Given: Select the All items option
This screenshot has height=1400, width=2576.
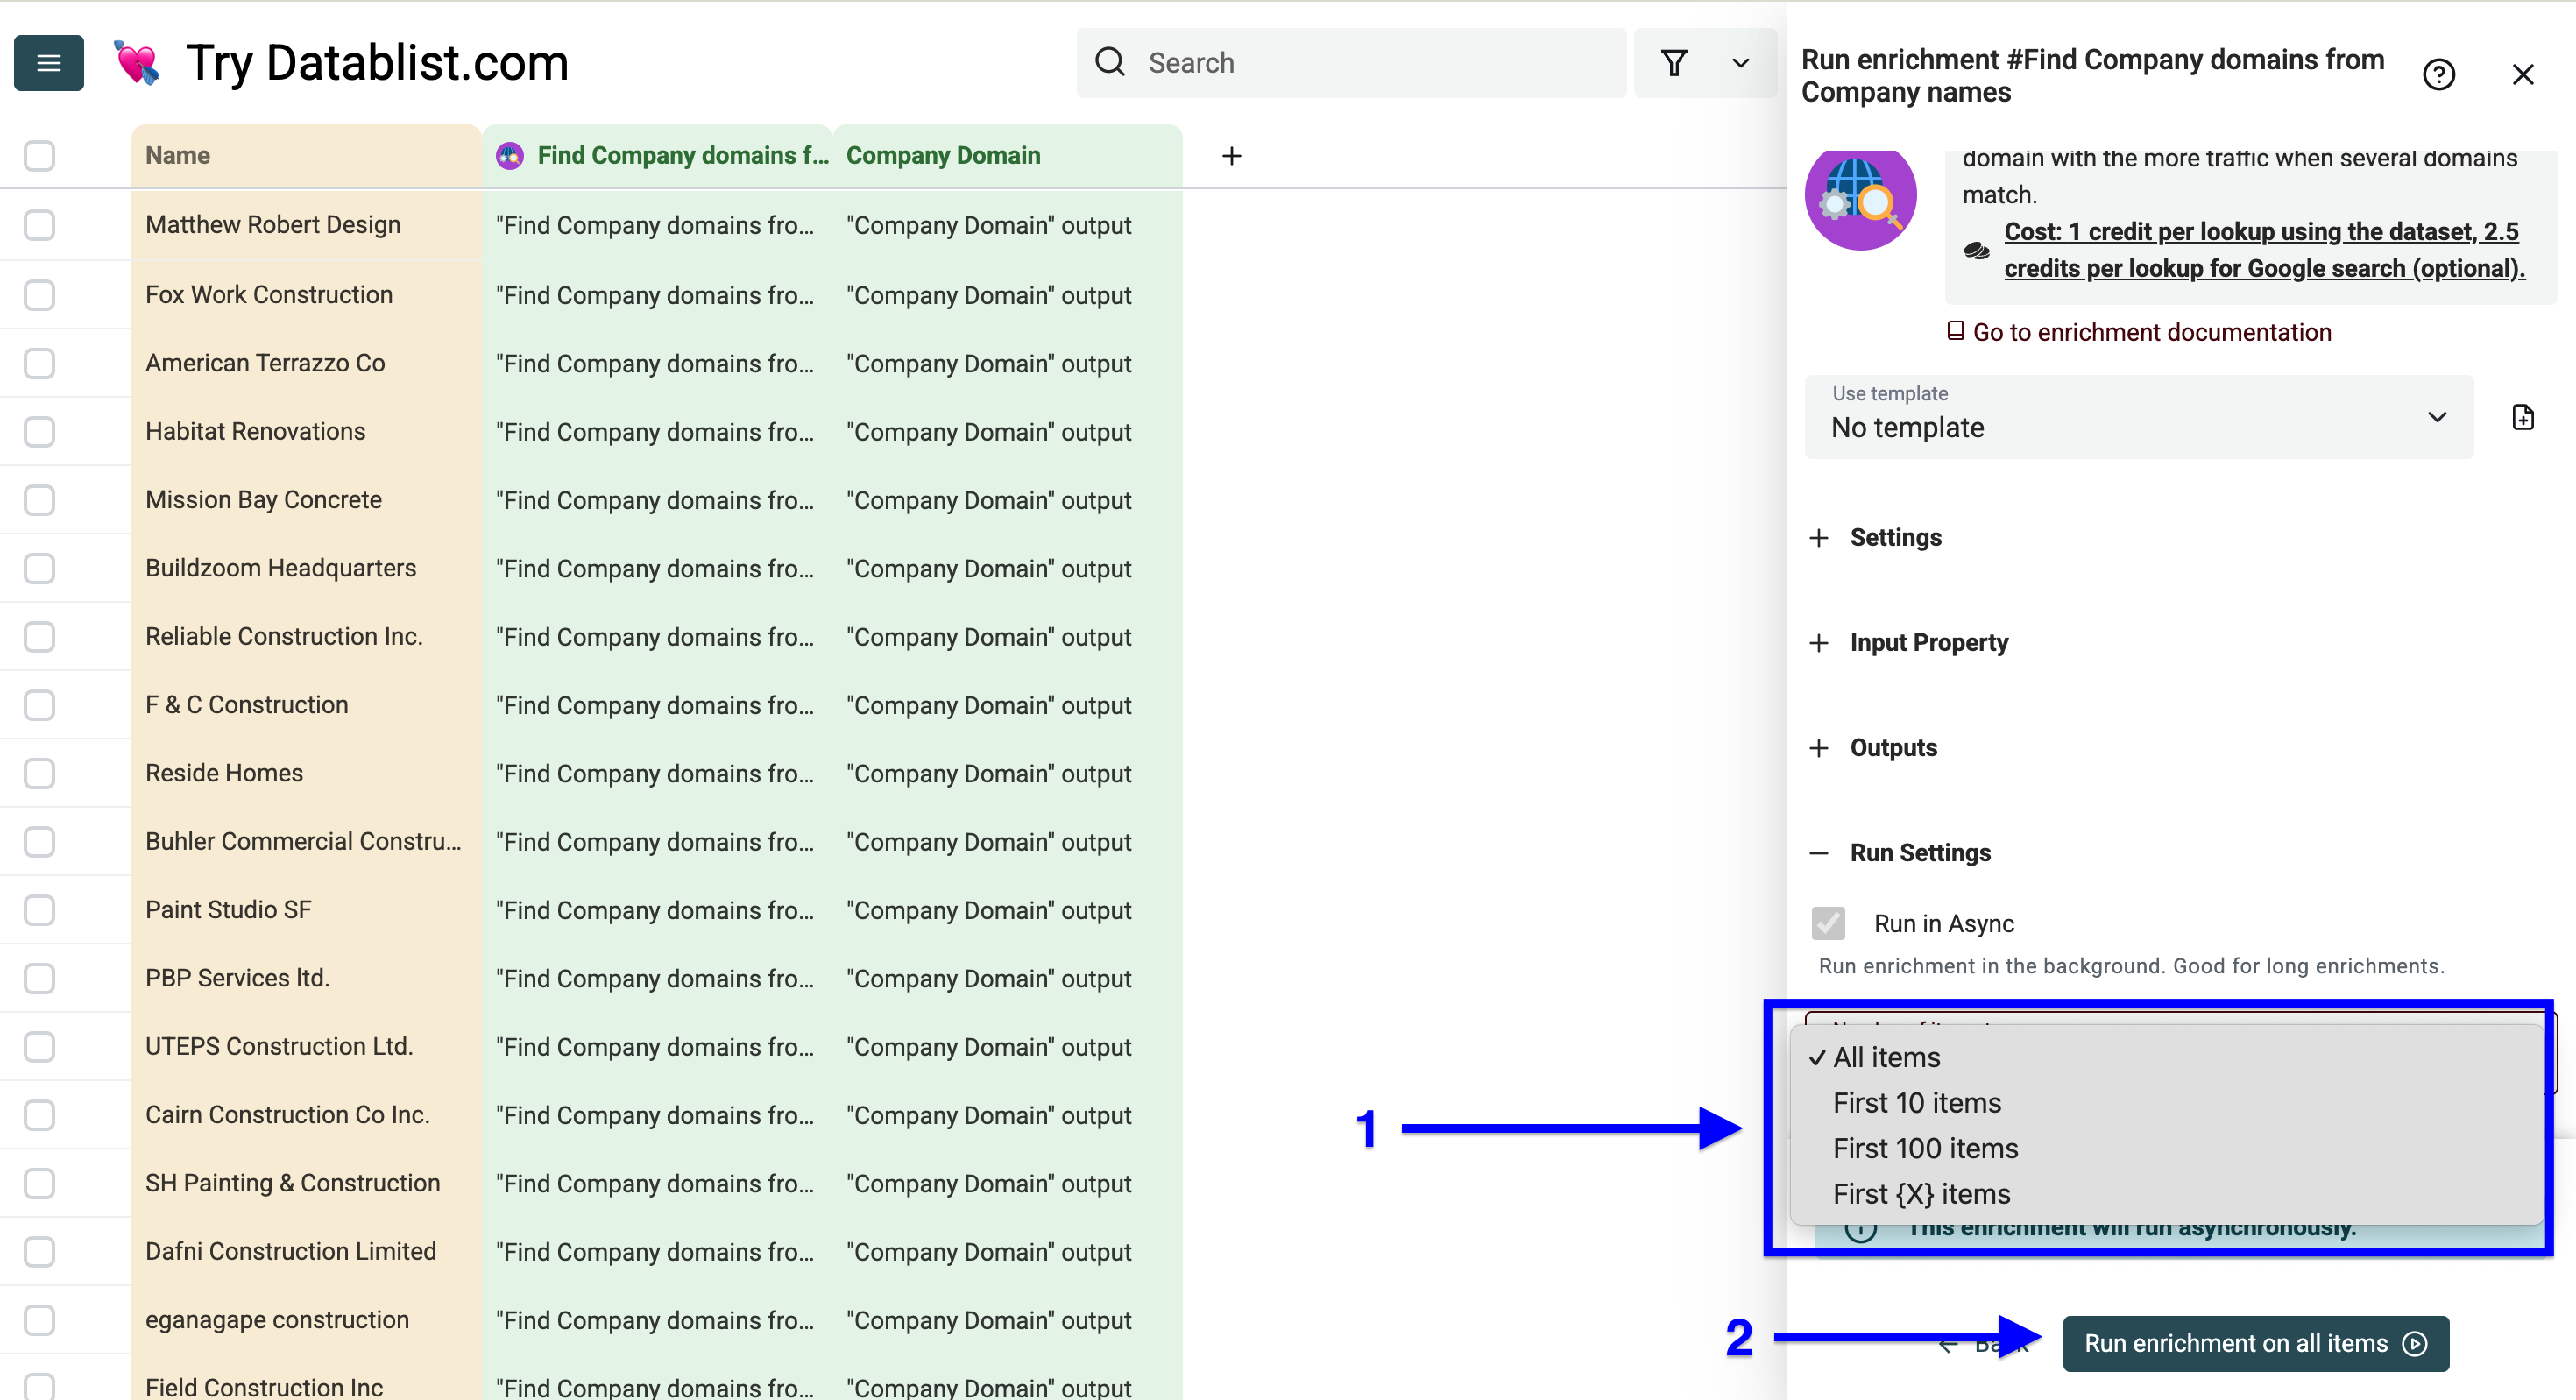Looking at the screenshot, I should pyautogui.click(x=2166, y=1058).
